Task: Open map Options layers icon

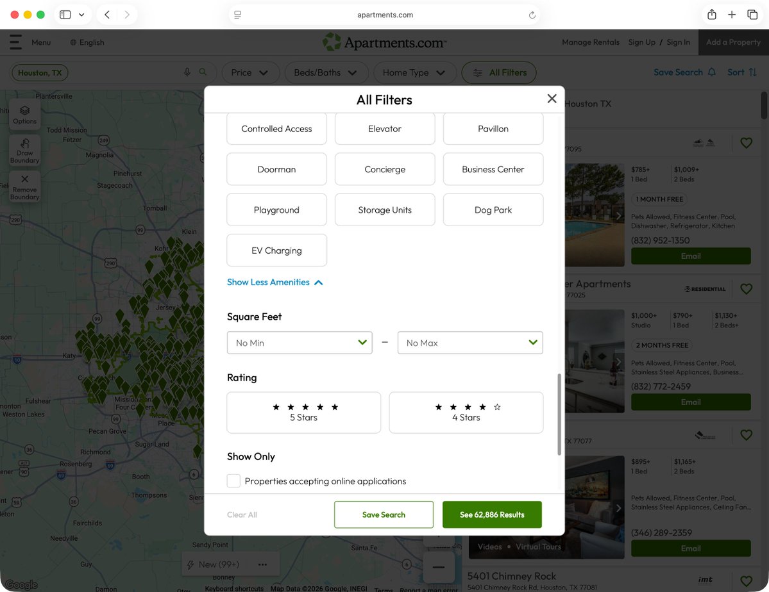Action: 24,114
